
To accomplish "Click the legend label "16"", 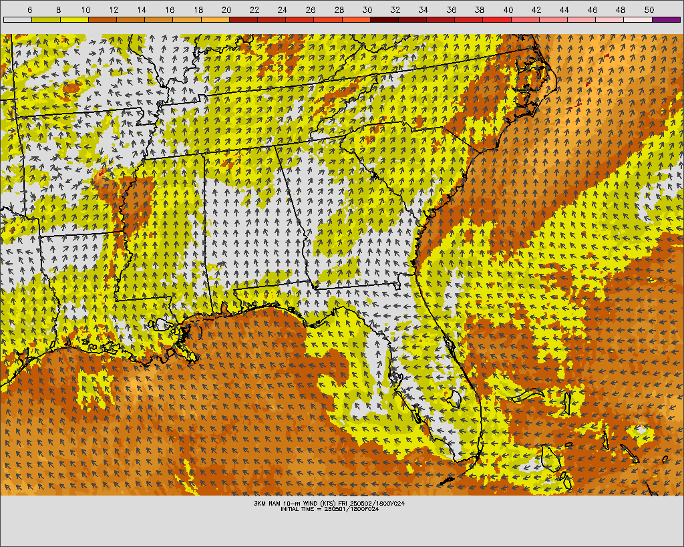I will [170, 9].
